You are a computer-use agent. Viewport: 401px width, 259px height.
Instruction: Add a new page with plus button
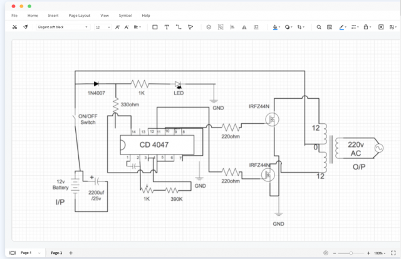[x=71, y=253]
